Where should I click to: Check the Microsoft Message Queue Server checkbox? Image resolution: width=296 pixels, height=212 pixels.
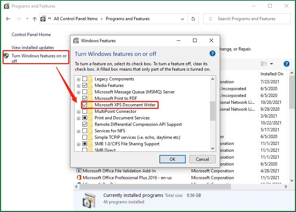85,92
